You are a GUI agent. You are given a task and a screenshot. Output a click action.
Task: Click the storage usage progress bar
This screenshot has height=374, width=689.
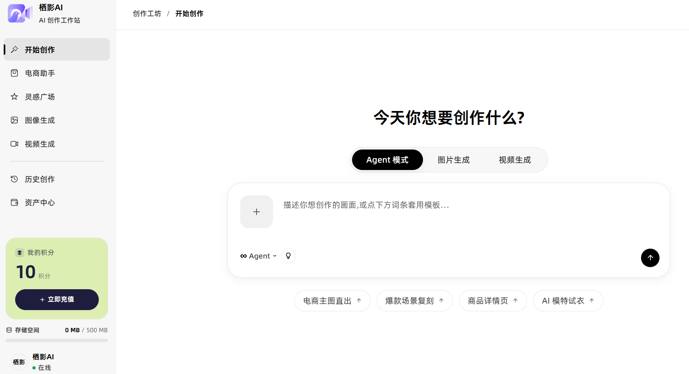click(57, 340)
